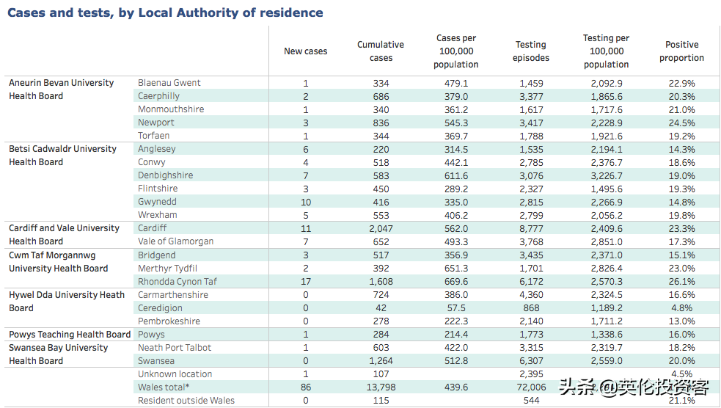Viewport: 721px width, 408px height.
Task: Select Newport's cases per 100,000 value 545.3
Action: [456, 123]
